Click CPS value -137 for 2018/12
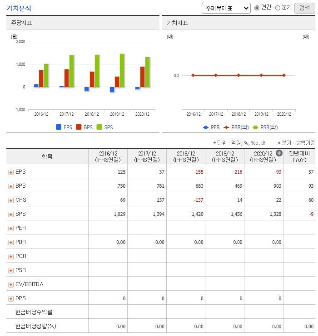The width and height of the screenshot is (318, 336). (199, 200)
